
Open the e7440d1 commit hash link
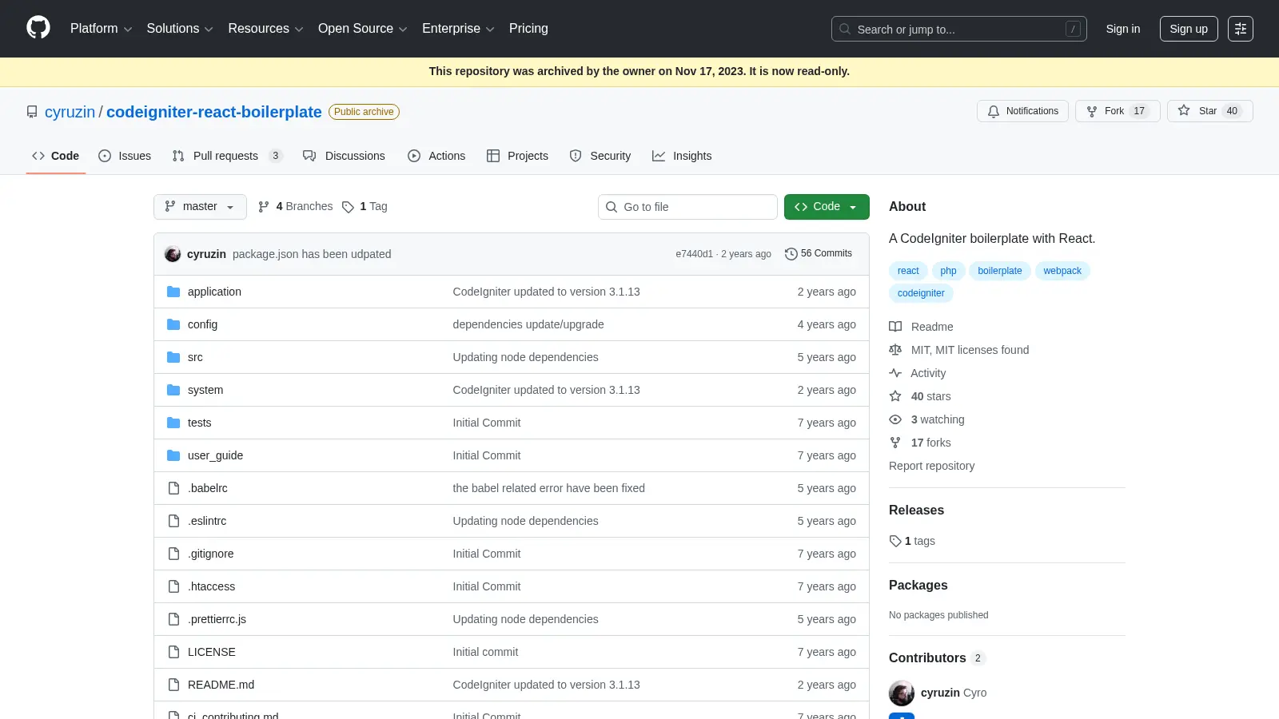pyautogui.click(x=694, y=254)
